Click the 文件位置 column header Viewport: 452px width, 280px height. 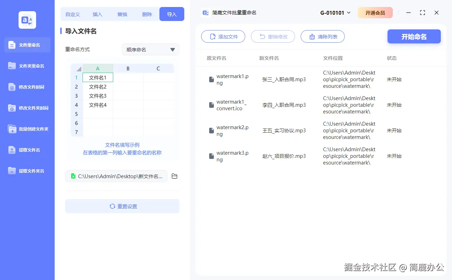tap(333, 58)
